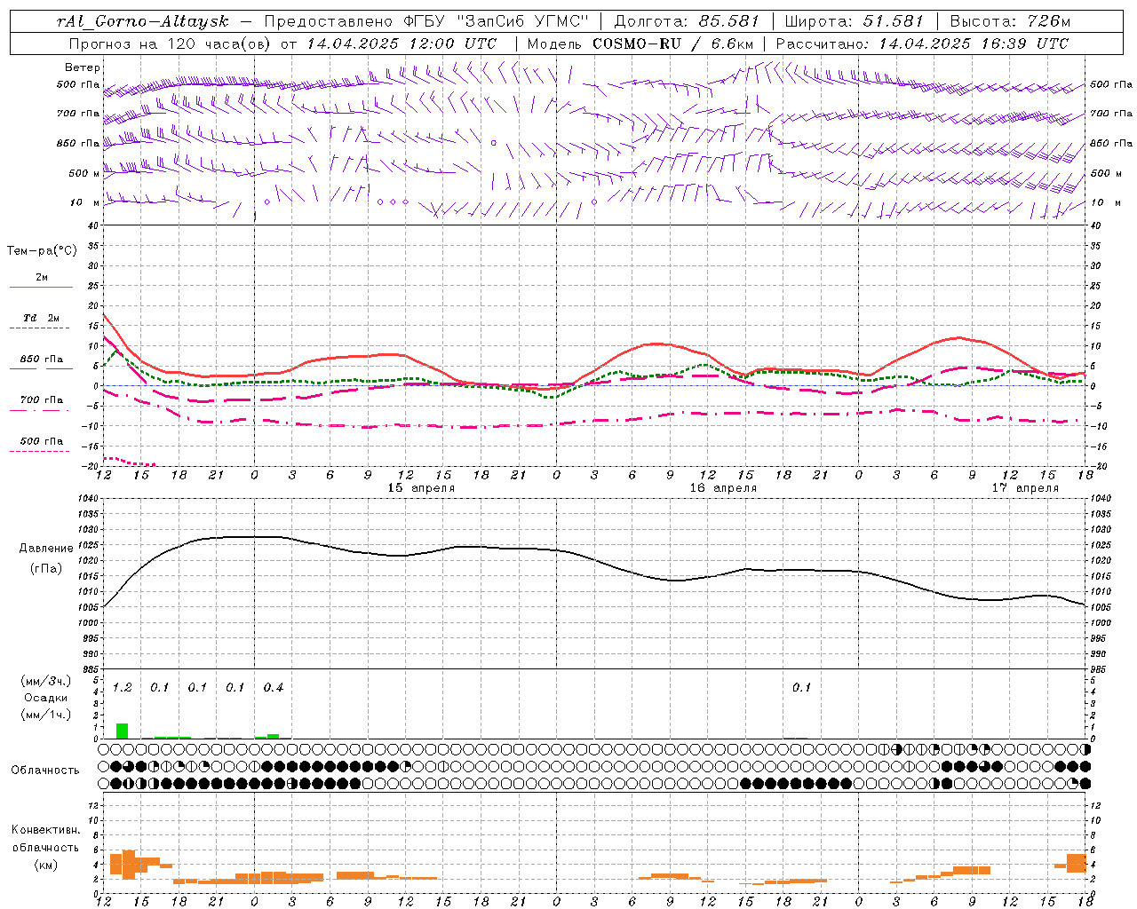Image resolution: width=1137 pixels, height=909 pixels.
Task: Click the (мм/1ч.) unit label
Action: 45,715
